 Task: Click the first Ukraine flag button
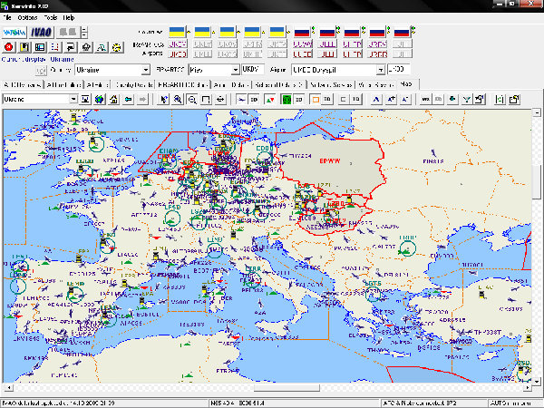point(178,33)
